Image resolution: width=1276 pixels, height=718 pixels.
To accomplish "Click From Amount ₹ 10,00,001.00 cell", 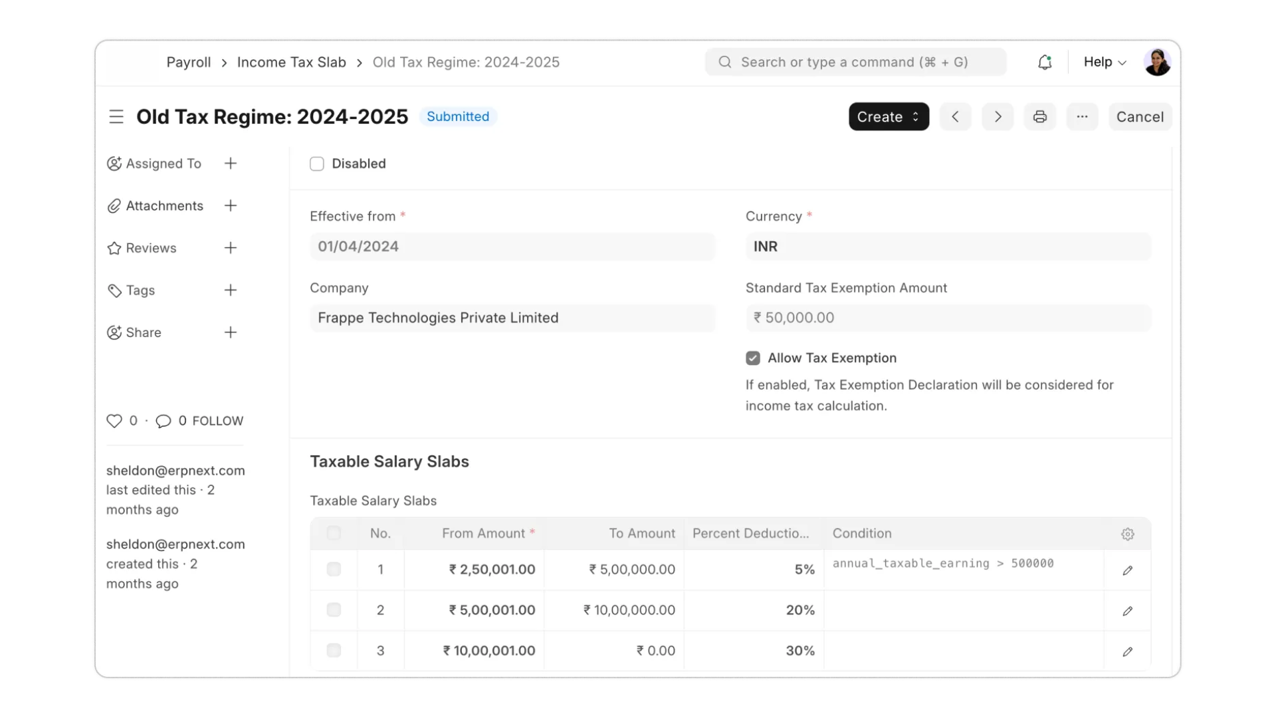I will [474, 651].
